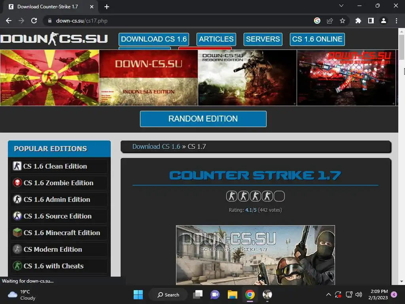Click the Minecraft grass block icon

pos(17,233)
